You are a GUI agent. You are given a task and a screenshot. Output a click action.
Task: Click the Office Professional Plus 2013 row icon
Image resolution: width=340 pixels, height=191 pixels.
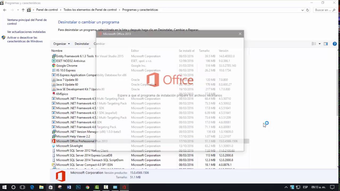point(54,141)
